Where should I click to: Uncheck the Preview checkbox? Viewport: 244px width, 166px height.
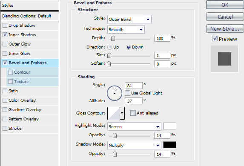tap(215, 39)
